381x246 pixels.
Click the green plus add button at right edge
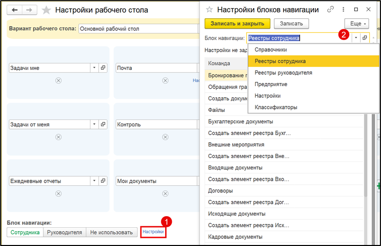[378, 186]
